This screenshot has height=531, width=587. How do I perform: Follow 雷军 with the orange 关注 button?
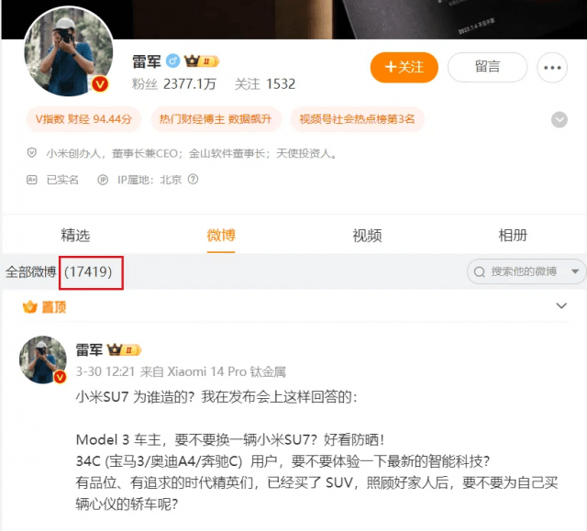coord(404,67)
